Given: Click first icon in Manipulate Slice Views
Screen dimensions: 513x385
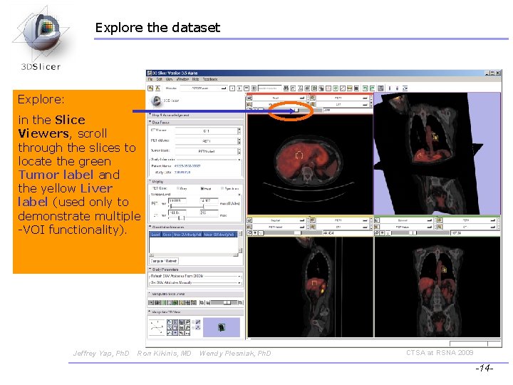Looking at the screenshot, I should pos(151,303).
